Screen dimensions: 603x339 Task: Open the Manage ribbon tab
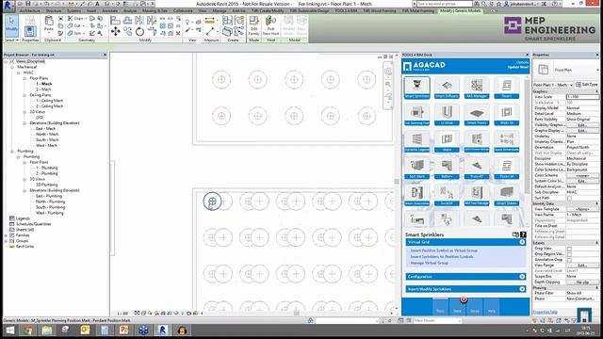[220, 10]
